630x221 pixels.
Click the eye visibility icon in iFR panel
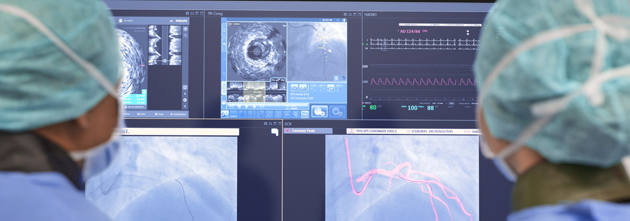pos(303,88)
